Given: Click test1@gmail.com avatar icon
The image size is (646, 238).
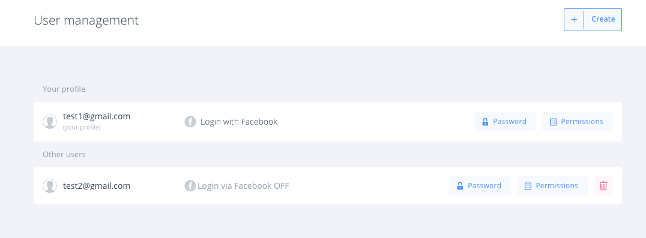Looking at the screenshot, I should [50, 122].
